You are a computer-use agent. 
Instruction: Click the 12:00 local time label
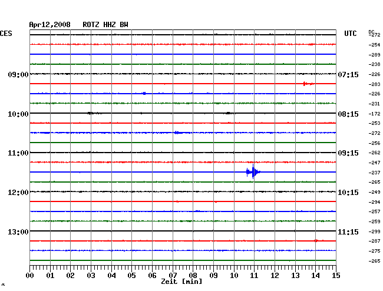[x=18, y=193]
